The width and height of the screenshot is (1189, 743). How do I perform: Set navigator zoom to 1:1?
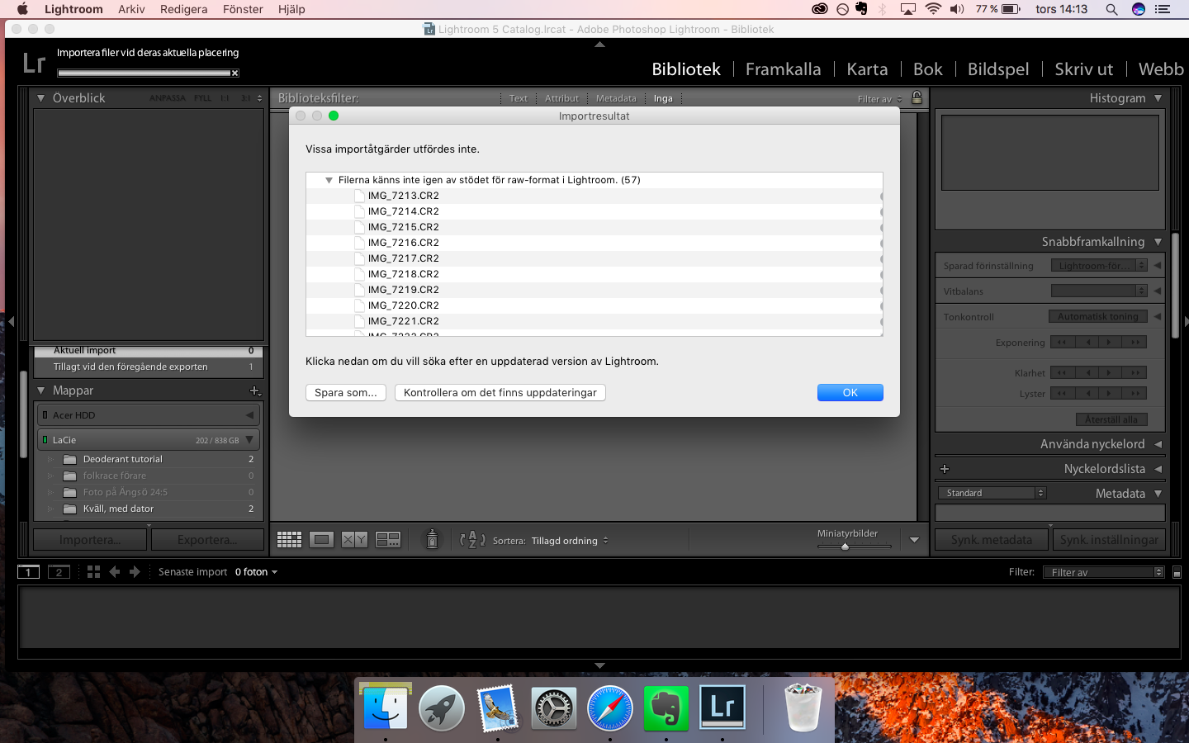[x=225, y=98]
